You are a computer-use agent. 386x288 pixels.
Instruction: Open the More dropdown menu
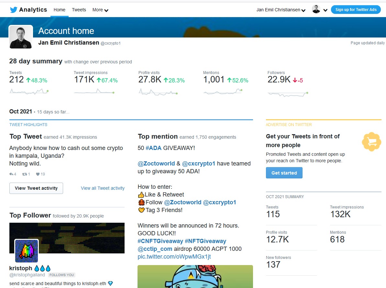coord(100,10)
